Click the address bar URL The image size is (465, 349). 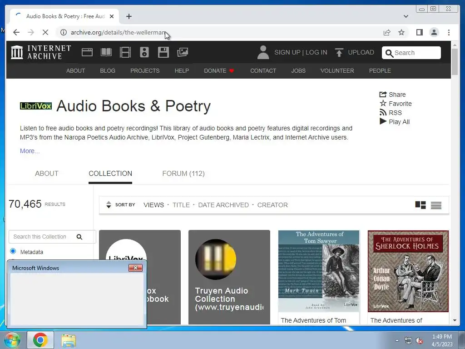(118, 32)
